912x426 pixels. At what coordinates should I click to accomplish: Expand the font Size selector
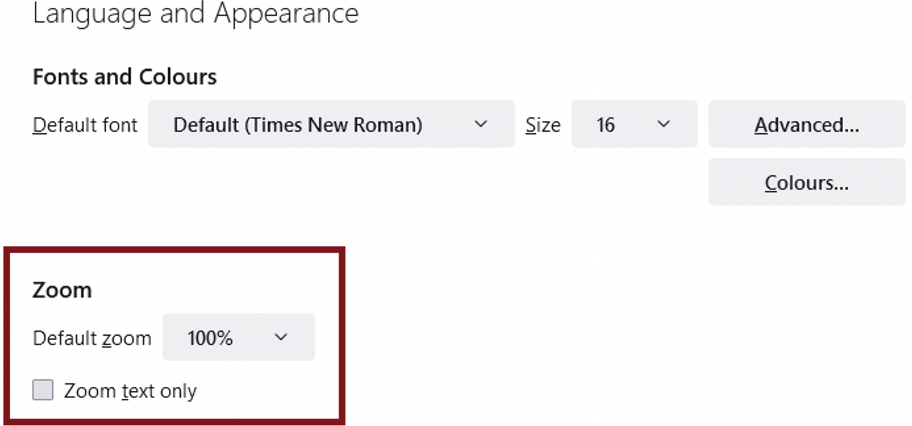click(x=635, y=125)
